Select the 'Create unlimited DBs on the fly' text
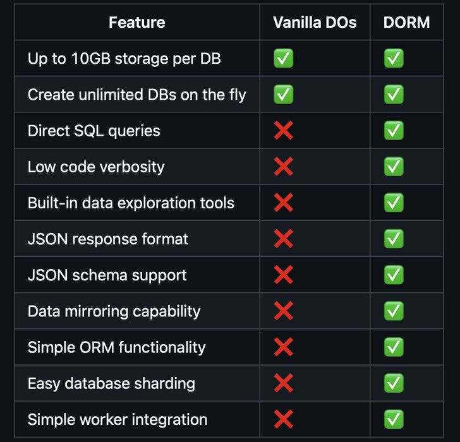Image resolution: width=460 pixels, height=442 pixels. pyautogui.click(x=137, y=95)
